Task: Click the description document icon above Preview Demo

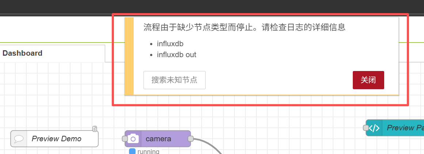Action: tap(95, 129)
